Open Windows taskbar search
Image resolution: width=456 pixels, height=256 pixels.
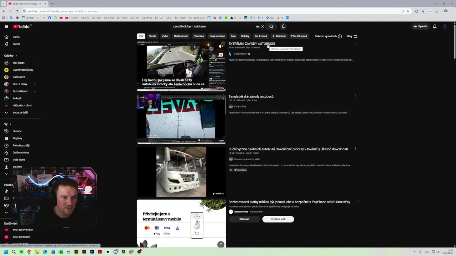[14, 252]
